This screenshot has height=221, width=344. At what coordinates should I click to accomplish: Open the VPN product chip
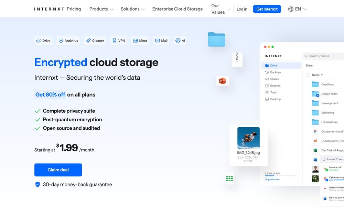click(118, 41)
